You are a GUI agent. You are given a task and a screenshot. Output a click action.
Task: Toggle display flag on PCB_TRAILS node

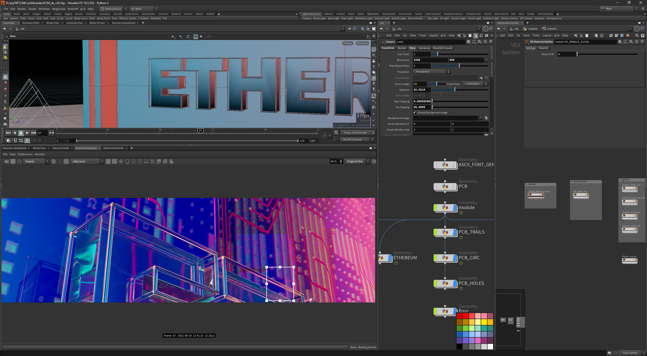(455, 232)
